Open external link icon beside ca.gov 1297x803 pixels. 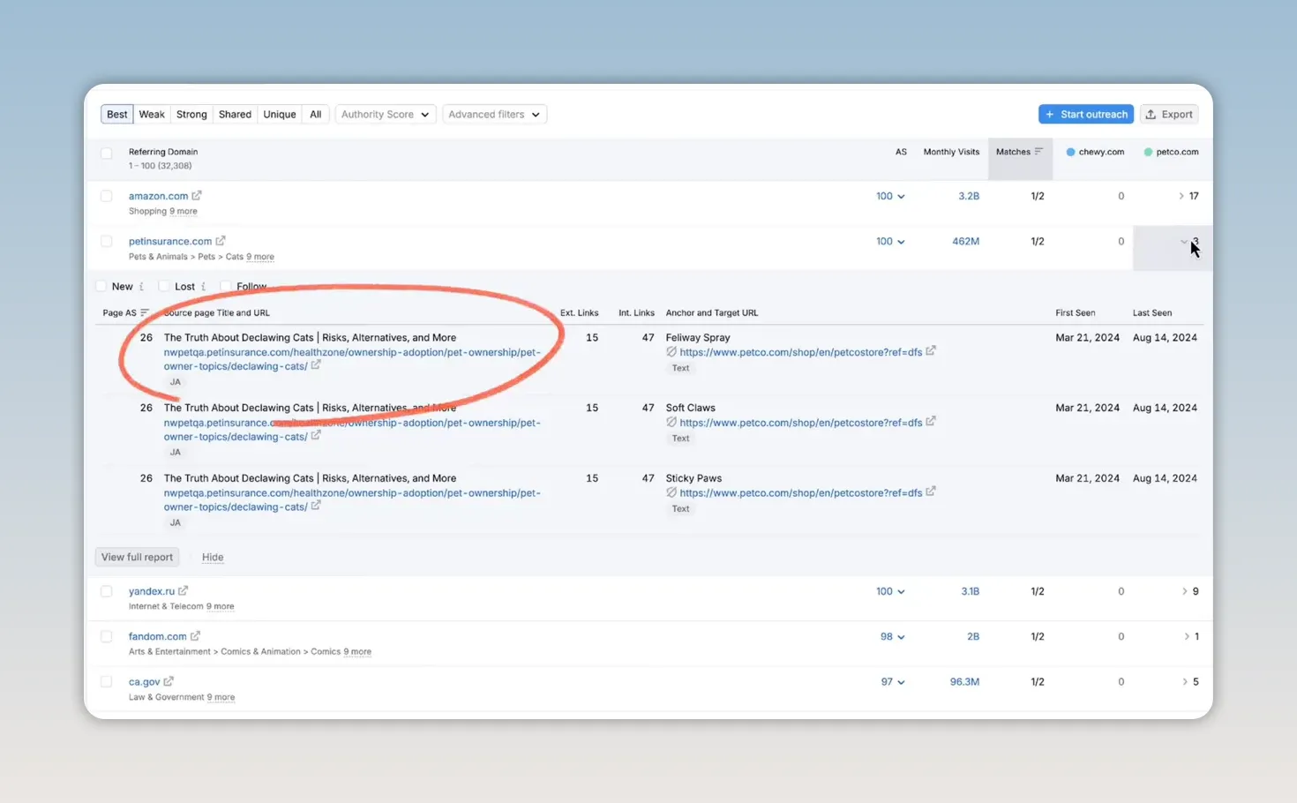[169, 680]
